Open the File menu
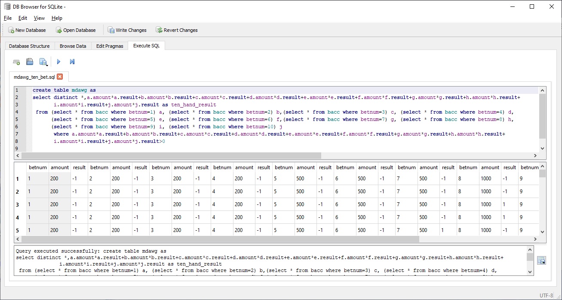Viewport: 562px width, 300px height. tap(8, 18)
